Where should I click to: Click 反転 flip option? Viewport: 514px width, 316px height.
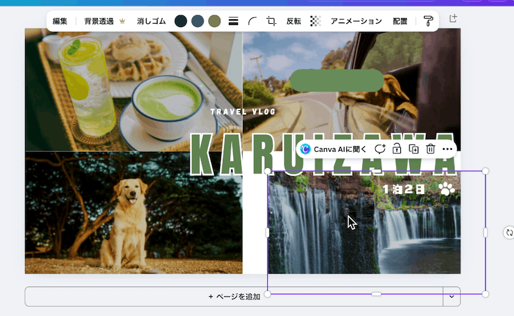pyautogui.click(x=294, y=21)
